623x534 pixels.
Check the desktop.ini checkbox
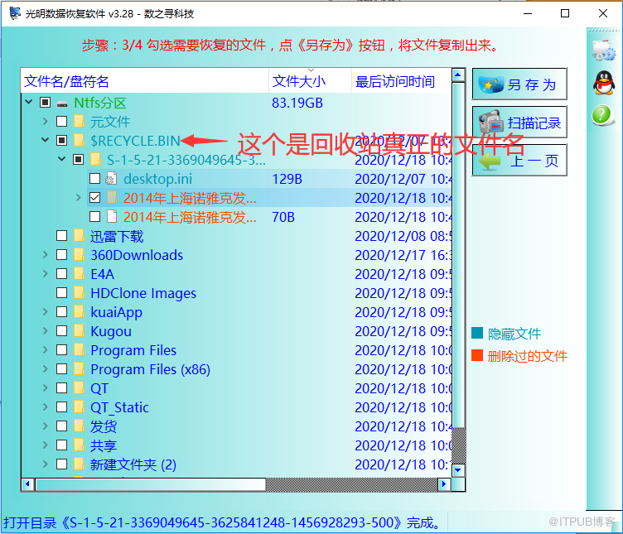point(94,179)
